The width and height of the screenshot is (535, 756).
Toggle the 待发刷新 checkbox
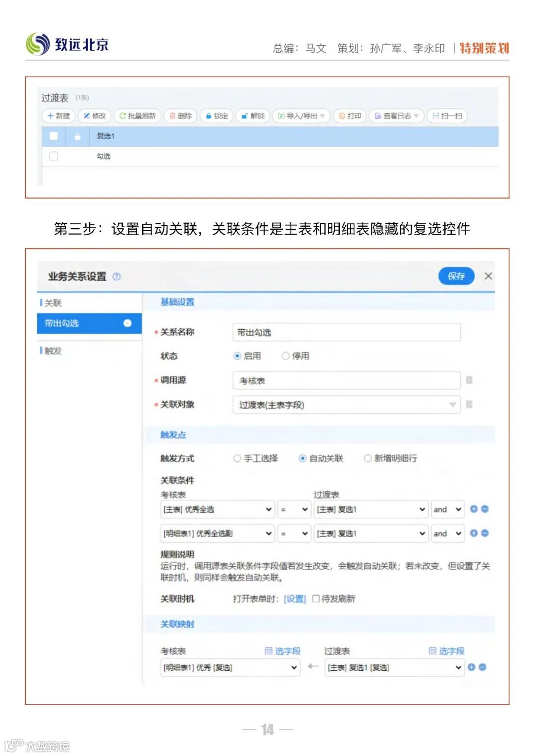[x=316, y=599]
